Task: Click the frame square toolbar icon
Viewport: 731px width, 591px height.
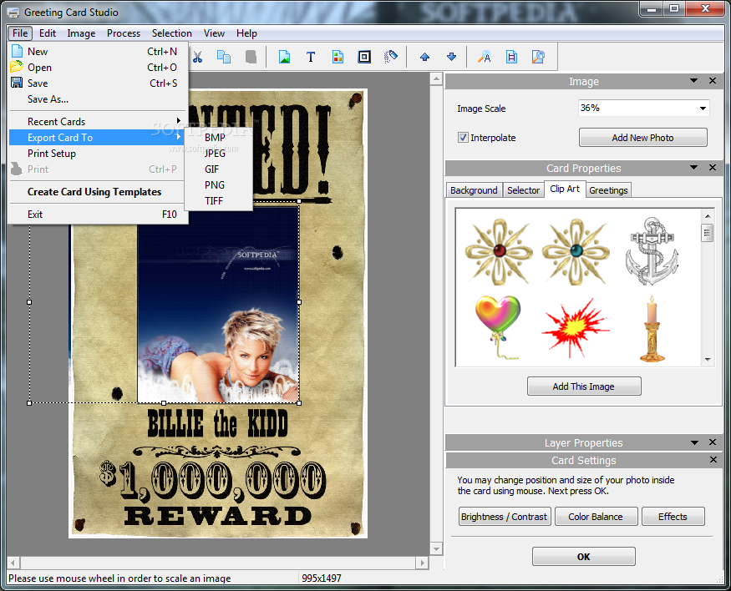Action: (364, 57)
